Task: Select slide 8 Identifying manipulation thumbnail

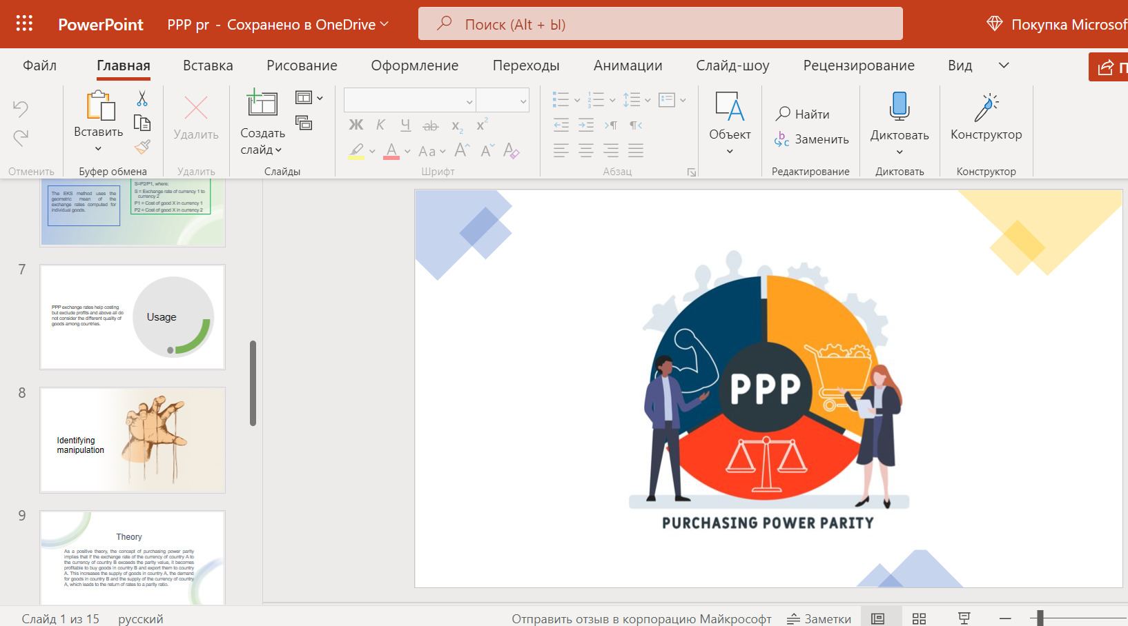Action: coord(133,440)
